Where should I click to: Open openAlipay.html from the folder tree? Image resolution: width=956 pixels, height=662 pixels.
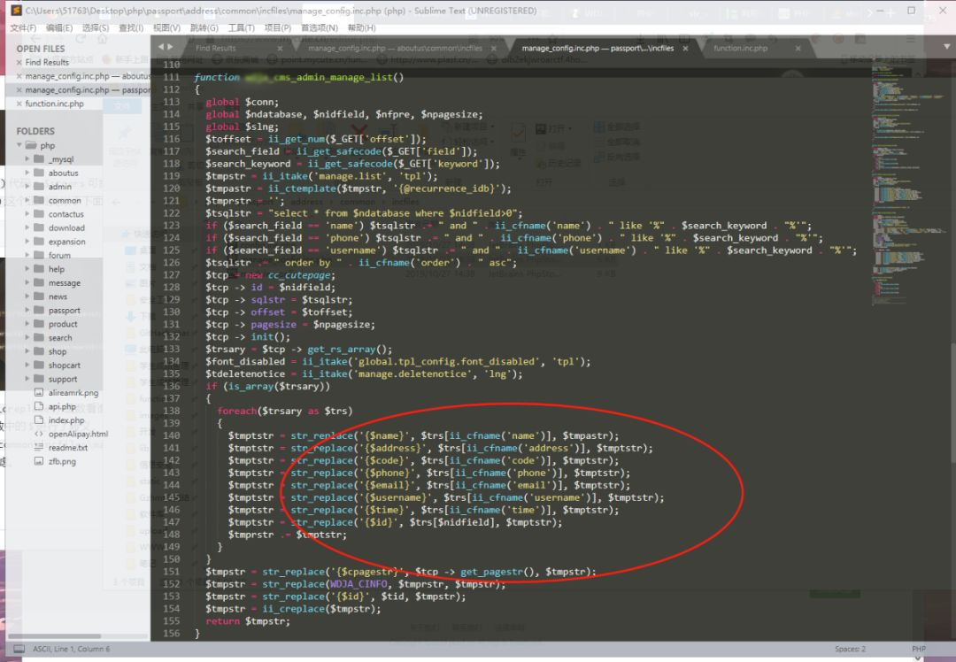tap(78, 434)
